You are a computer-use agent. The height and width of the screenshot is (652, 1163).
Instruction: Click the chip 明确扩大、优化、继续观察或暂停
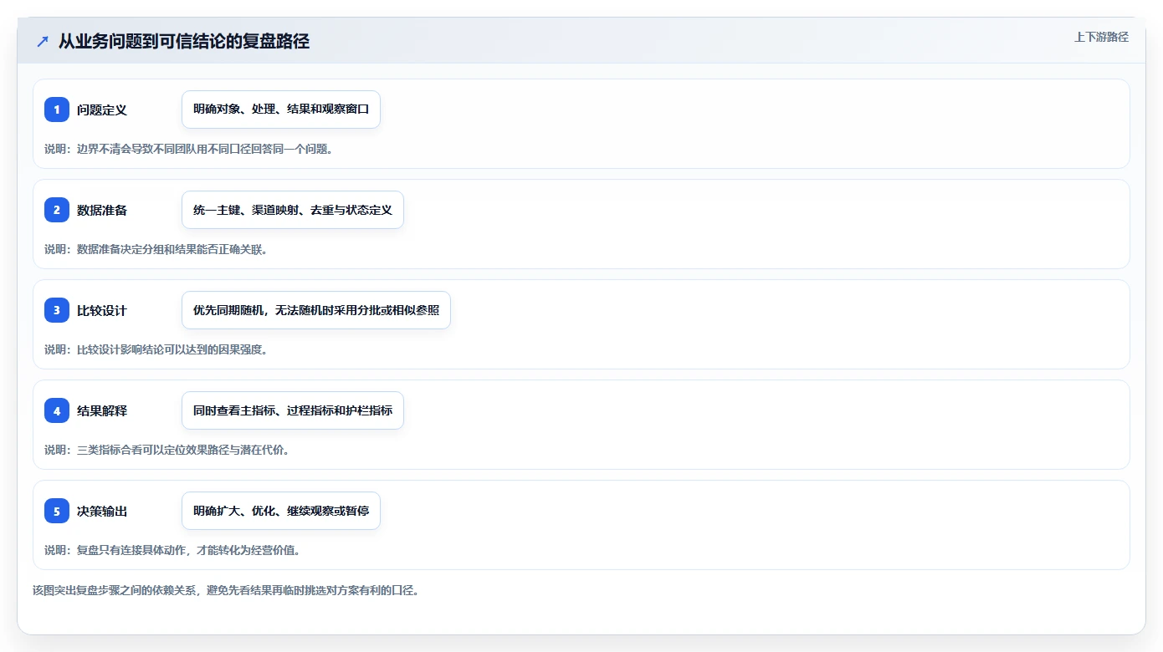[281, 511]
